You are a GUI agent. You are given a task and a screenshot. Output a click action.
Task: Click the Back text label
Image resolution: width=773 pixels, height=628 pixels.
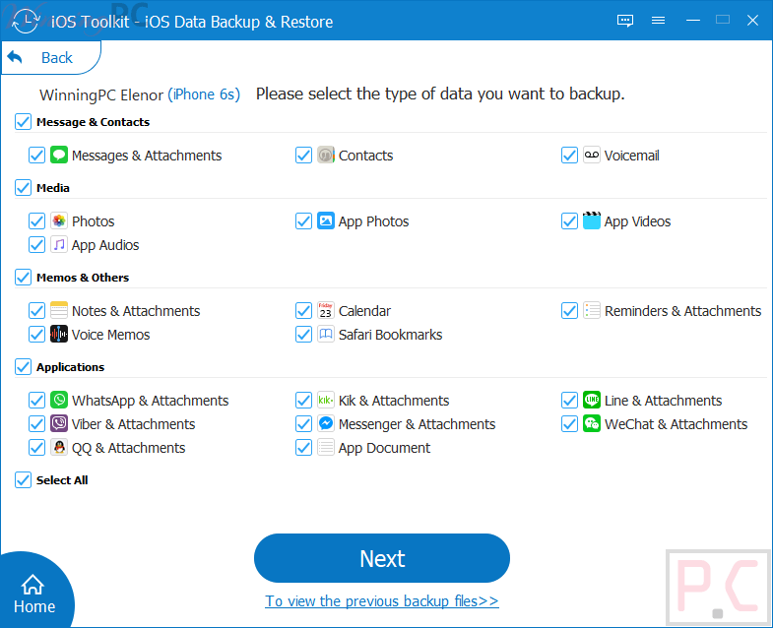[57, 58]
